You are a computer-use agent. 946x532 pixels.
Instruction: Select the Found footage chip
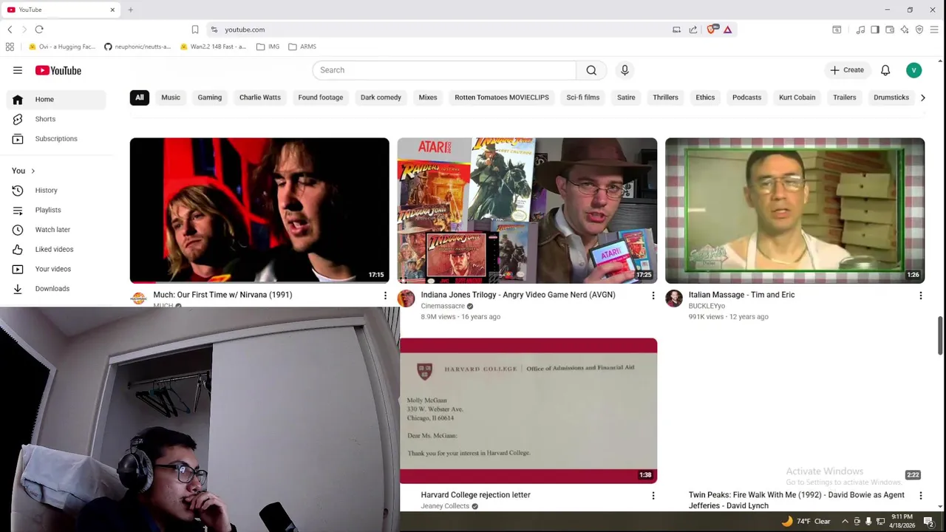pos(321,98)
